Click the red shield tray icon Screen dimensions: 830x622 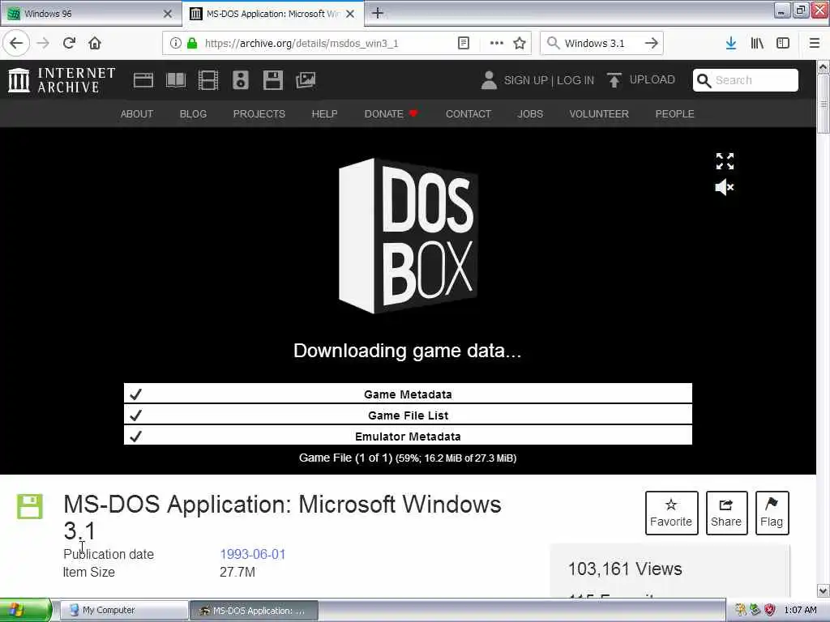pos(770,610)
